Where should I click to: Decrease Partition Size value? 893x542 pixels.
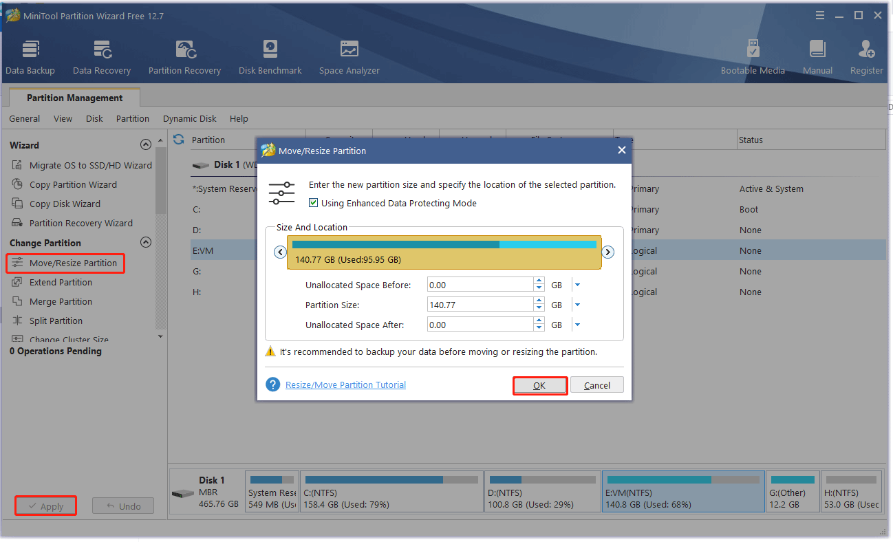(x=539, y=308)
